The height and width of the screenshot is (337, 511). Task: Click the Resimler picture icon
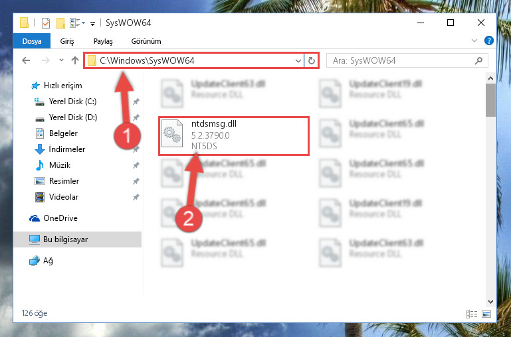click(x=39, y=181)
